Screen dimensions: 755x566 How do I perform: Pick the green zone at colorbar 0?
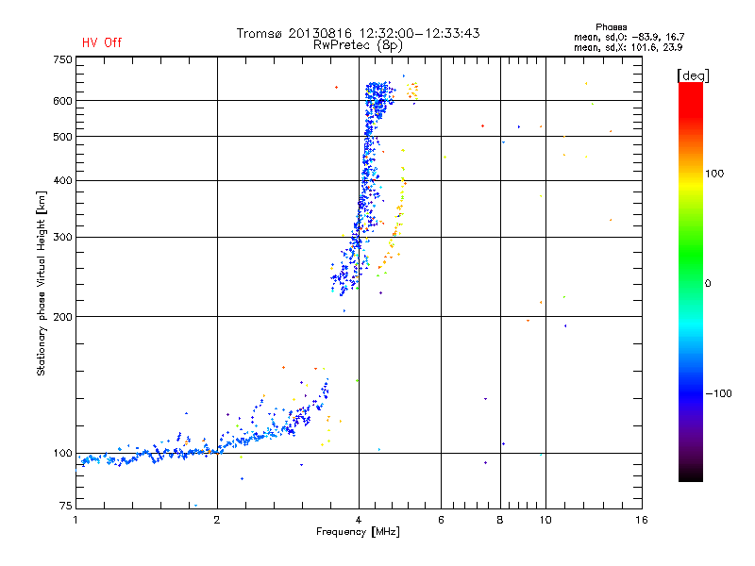pyautogui.click(x=690, y=282)
